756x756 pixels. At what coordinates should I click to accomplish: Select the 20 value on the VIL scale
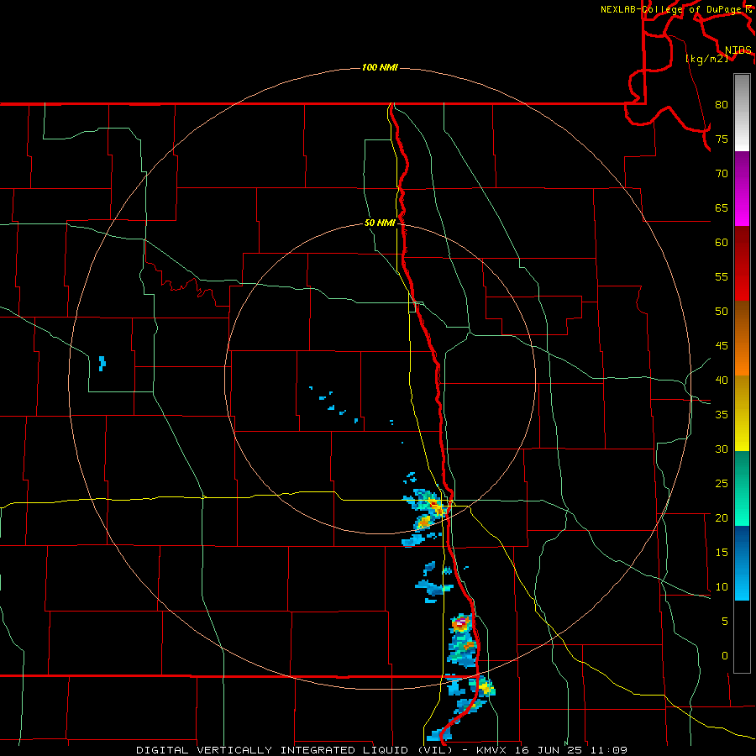(722, 518)
